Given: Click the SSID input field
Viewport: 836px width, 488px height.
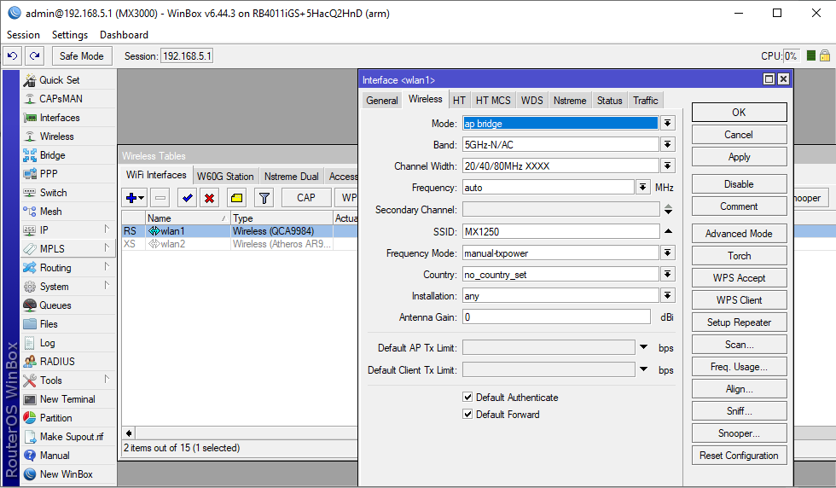Looking at the screenshot, I should (x=560, y=231).
